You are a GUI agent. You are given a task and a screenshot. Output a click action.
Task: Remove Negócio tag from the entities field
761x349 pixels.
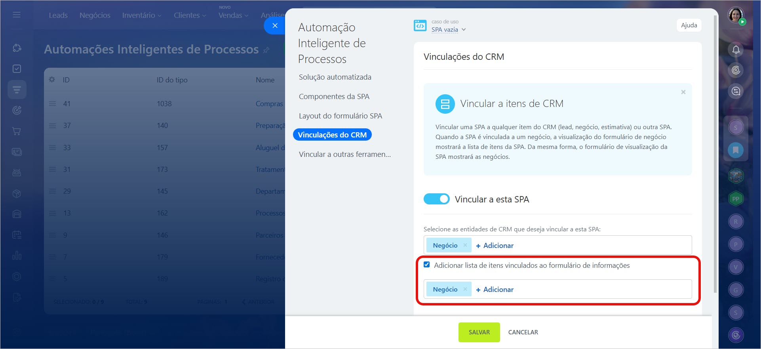coord(465,245)
